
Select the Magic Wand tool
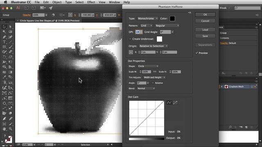pos(4,32)
